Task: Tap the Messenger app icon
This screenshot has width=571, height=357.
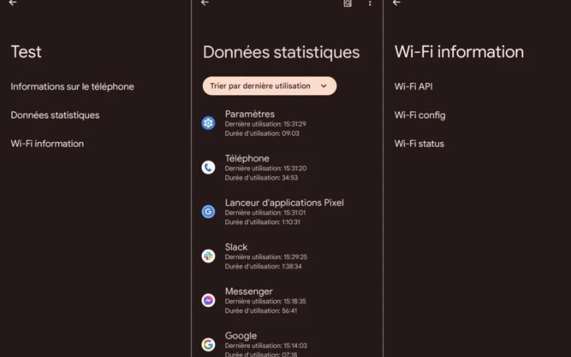Action: 208,300
